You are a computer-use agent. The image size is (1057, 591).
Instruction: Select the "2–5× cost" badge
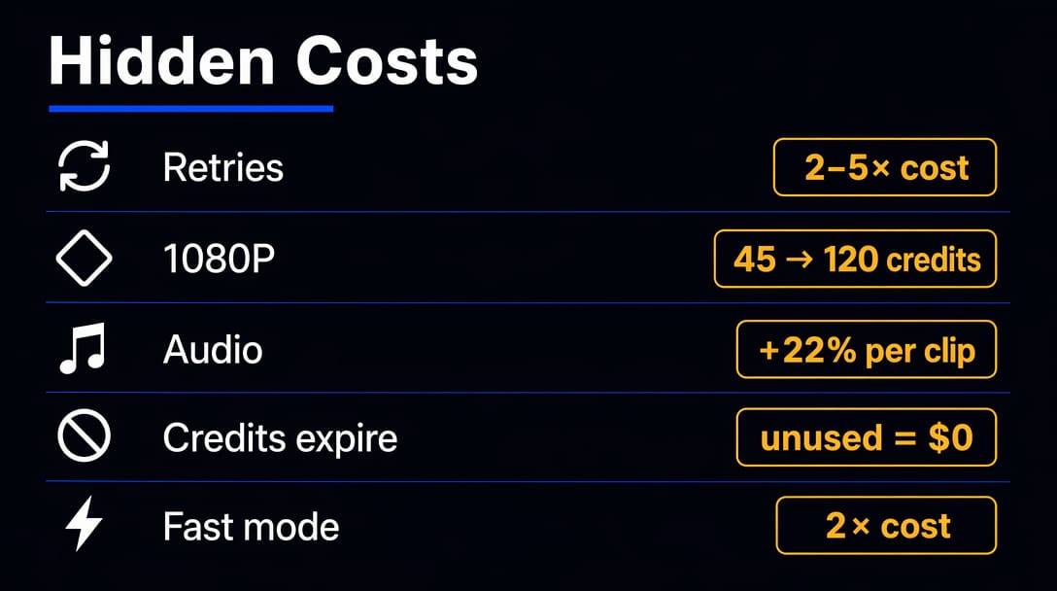pyautogui.click(x=885, y=167)
